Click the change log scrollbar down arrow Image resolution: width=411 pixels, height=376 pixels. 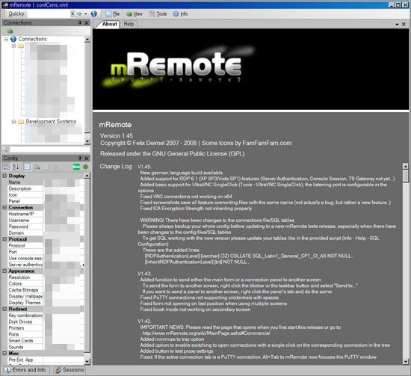pyautogui.click(x=406, y=362)
